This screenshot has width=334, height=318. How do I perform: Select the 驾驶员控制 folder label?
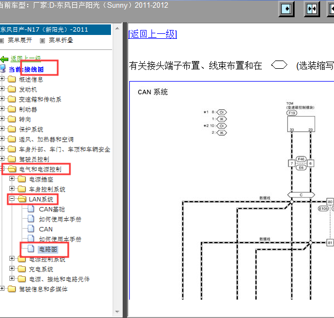(34, 159)
